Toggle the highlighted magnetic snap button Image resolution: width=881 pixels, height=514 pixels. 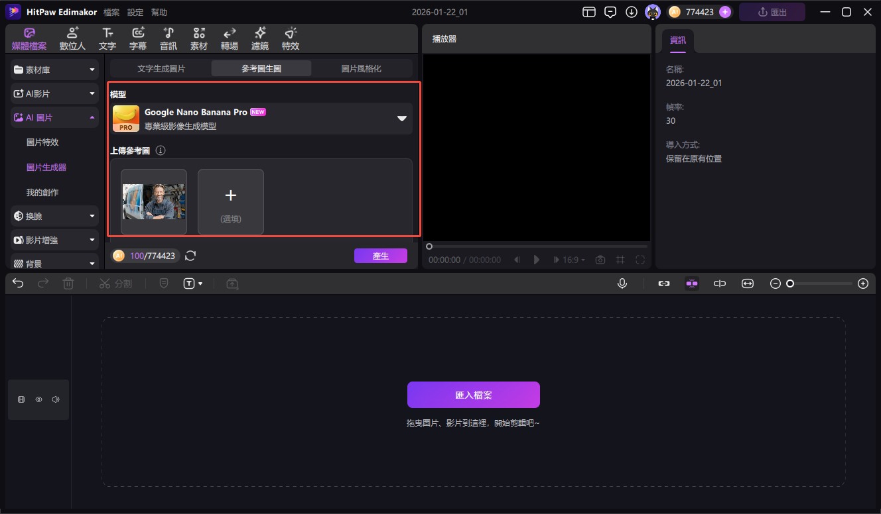coord(692,283)
